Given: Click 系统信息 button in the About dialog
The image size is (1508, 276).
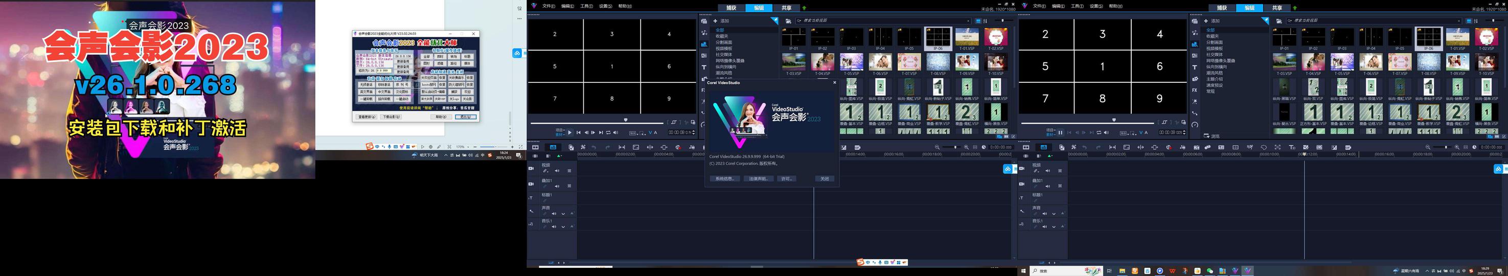Looking at the screenshot, I should 724,179.
